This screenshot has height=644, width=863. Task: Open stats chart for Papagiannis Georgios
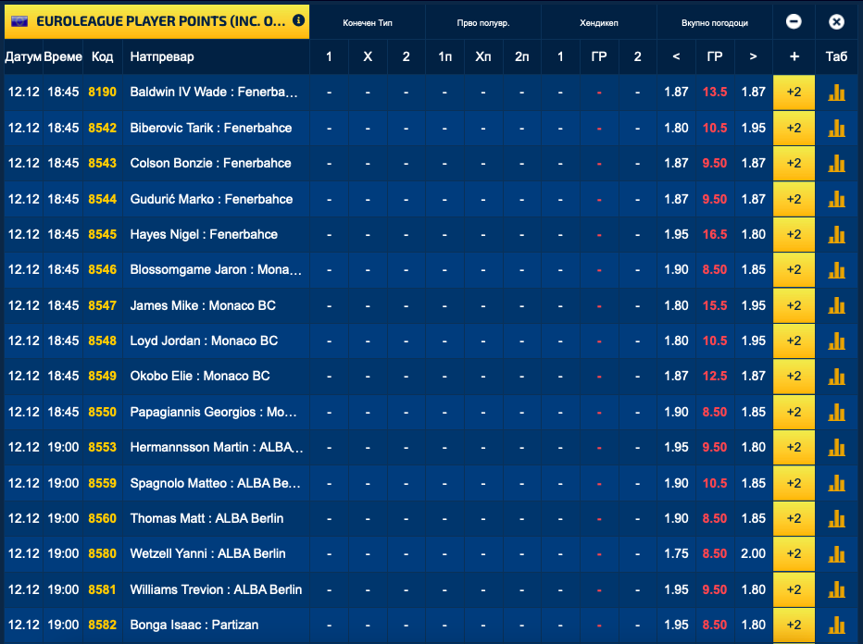coord(836,412)
